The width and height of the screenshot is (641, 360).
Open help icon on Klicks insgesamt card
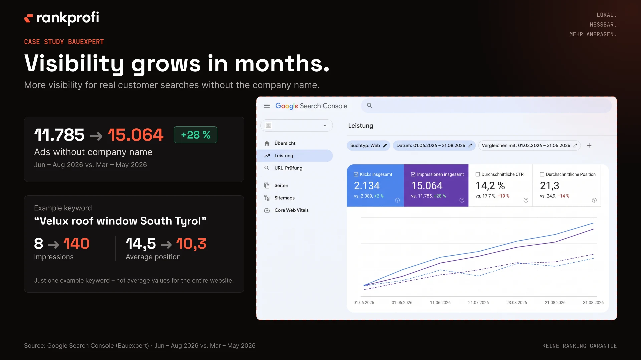coord(397,200)
